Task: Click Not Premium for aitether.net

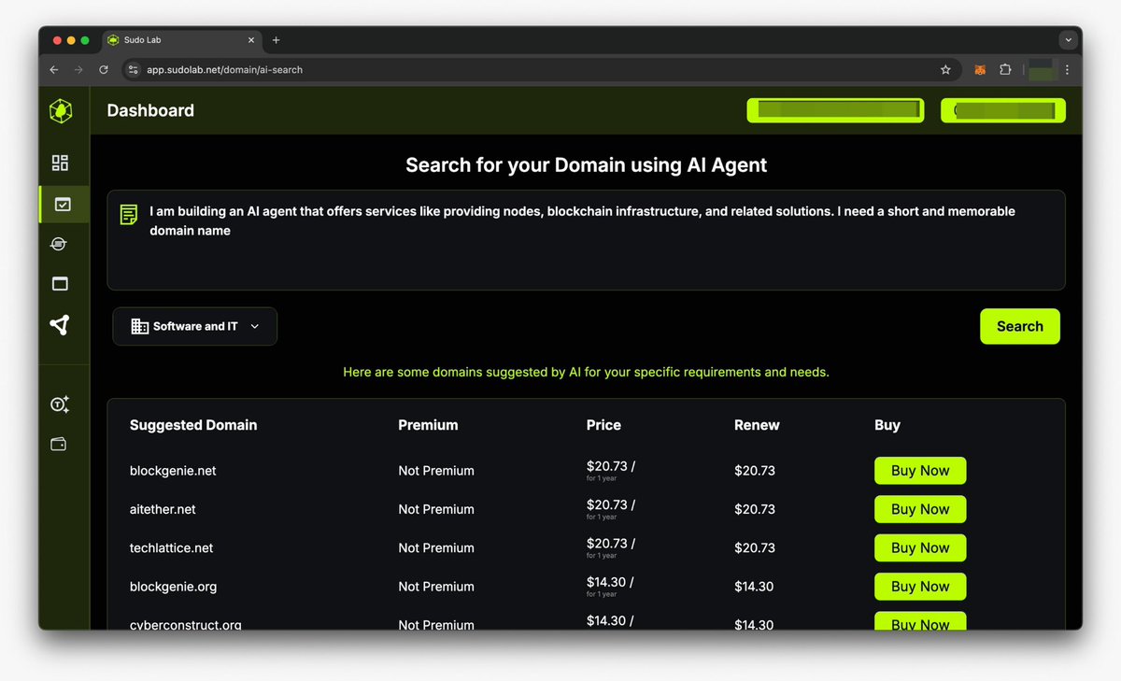Action: coord(436,509)
